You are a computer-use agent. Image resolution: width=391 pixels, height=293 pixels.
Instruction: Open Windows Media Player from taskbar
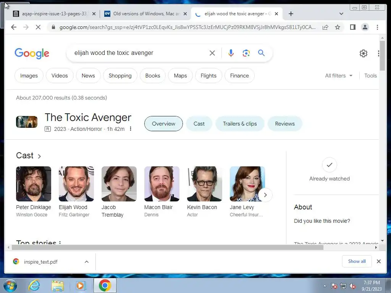pos(81,285)
